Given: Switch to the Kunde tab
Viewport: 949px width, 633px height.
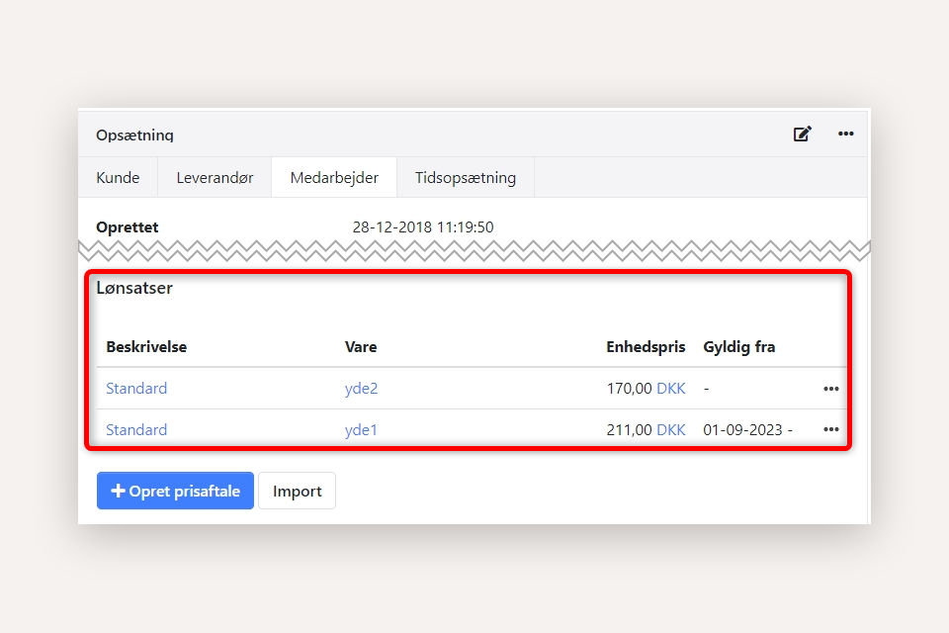Looking at the screenshot, I should pyautogui.click(x=118, y=178).
